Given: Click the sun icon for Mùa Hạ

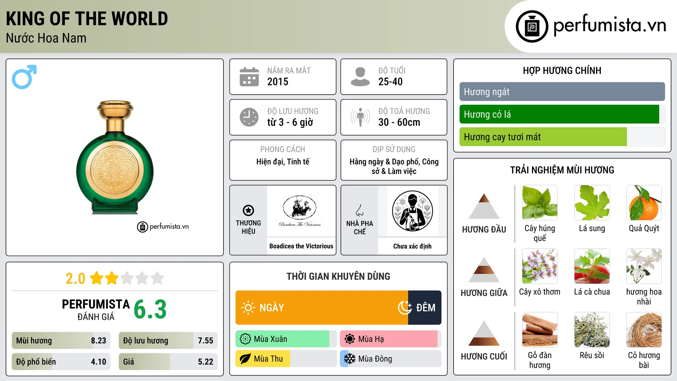Looking at the screenshot, I should pos(350,339).
